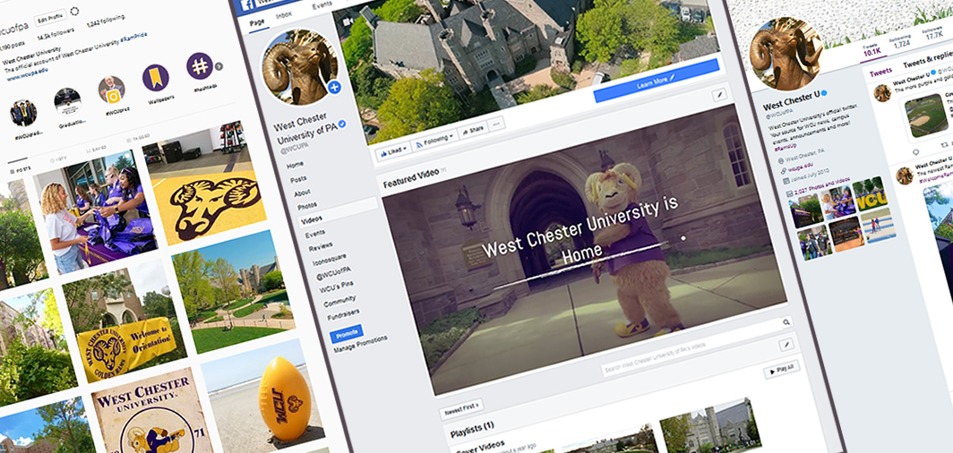Click the first tweet's ram avatar

point(882,93)
